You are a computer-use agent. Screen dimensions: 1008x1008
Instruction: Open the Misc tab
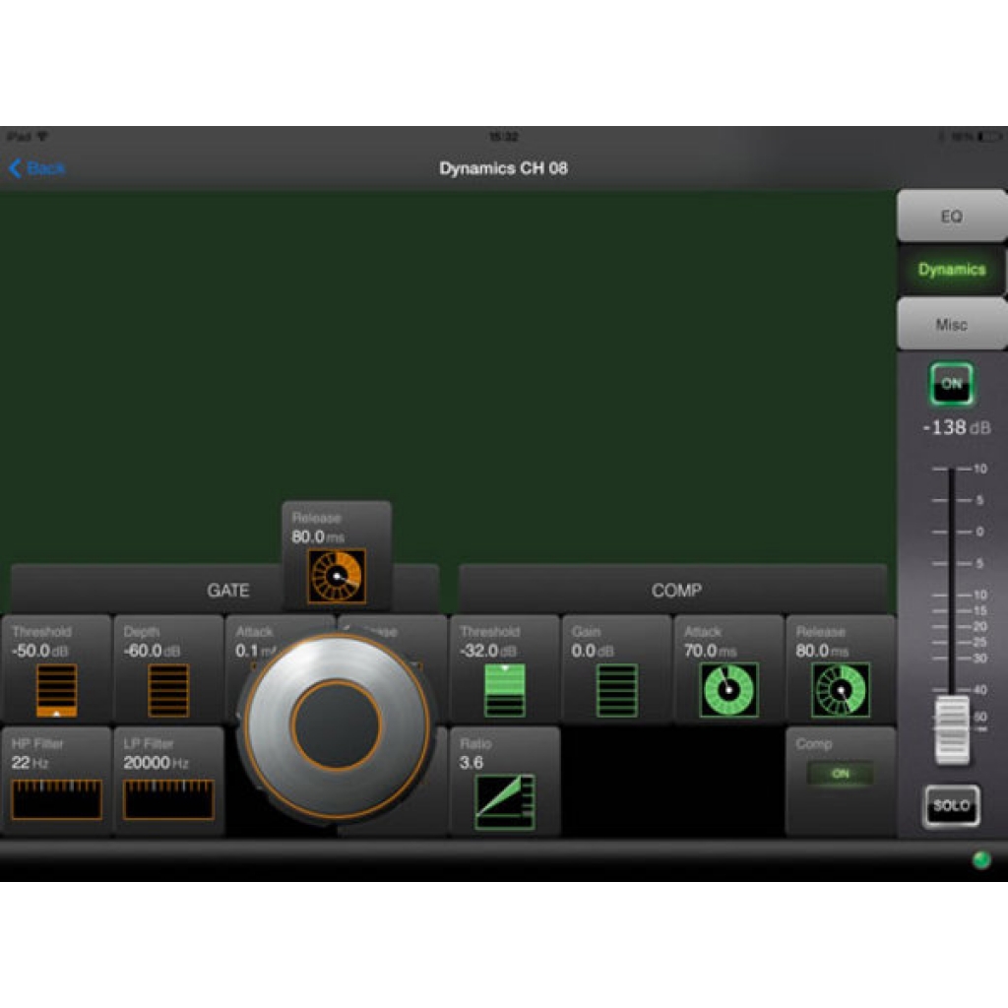(x=951, y=324)
